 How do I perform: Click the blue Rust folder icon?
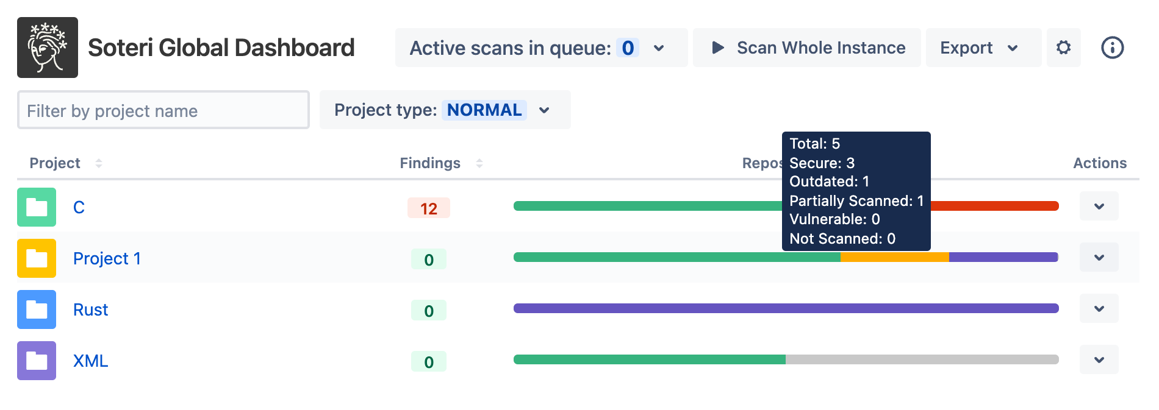[37, 309]
